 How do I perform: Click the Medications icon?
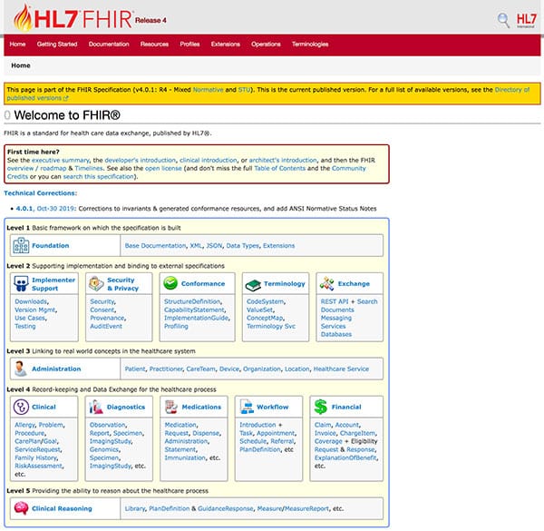(170, 407)
